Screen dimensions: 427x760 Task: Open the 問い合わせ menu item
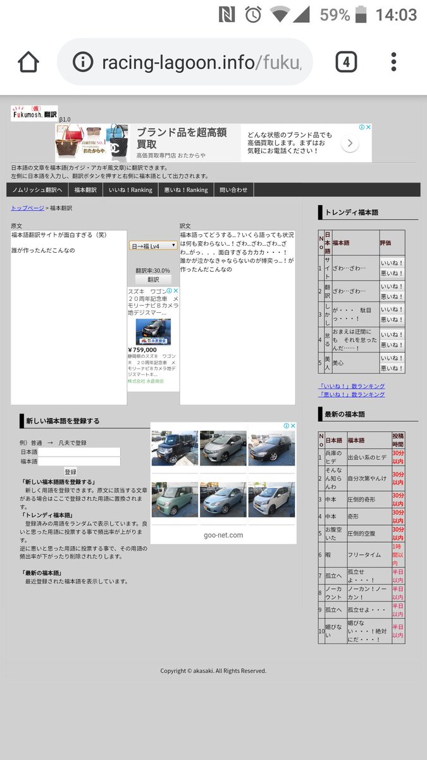click(233, 190)
